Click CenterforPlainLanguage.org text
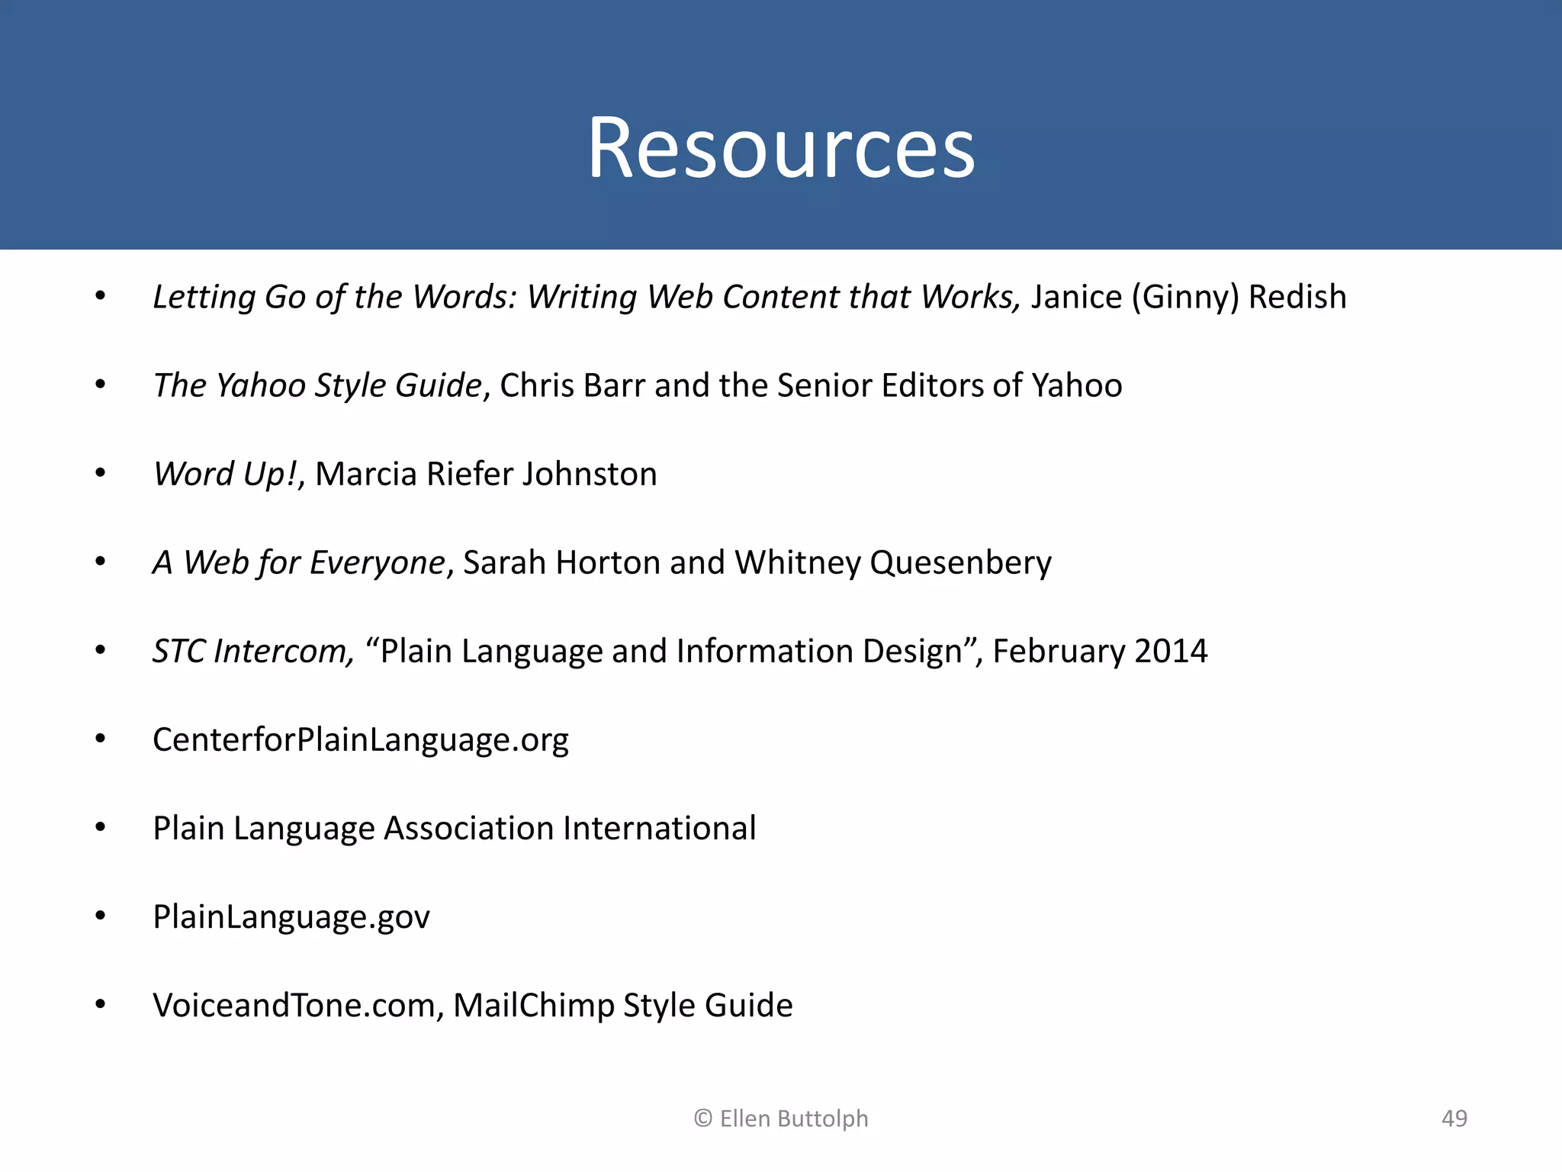Screen dimensions: 1562x1172 [361, 740]
